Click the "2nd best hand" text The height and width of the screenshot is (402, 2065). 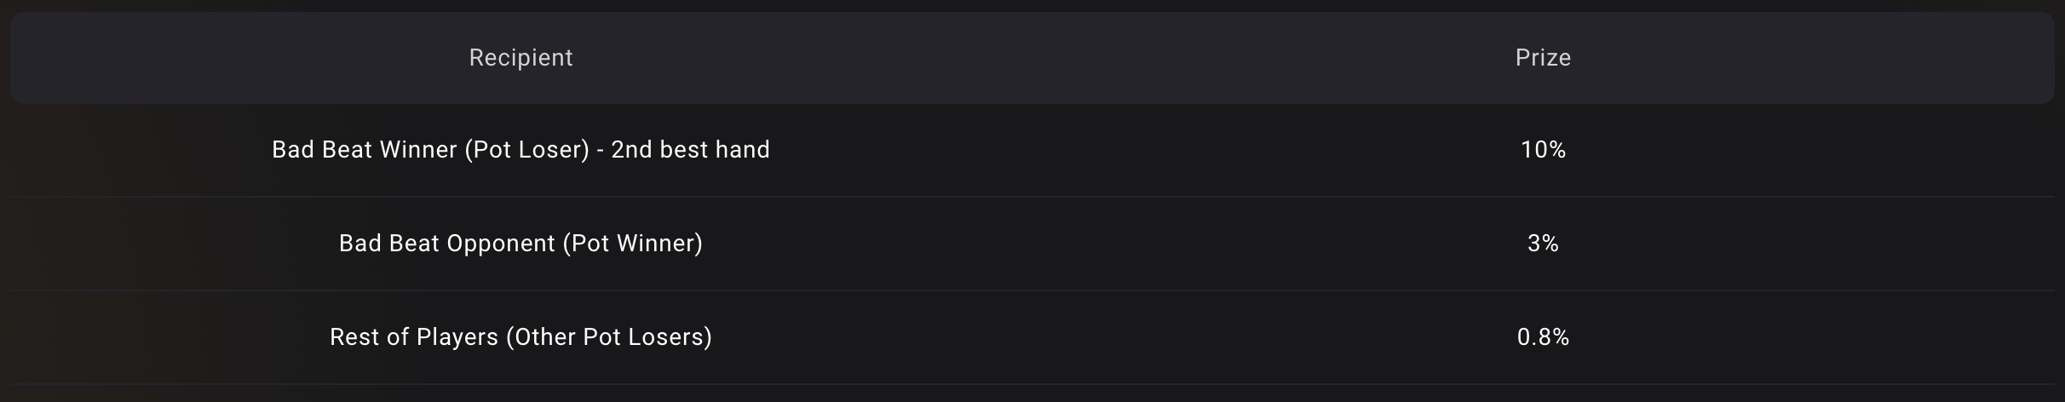[x=690, y=150]
